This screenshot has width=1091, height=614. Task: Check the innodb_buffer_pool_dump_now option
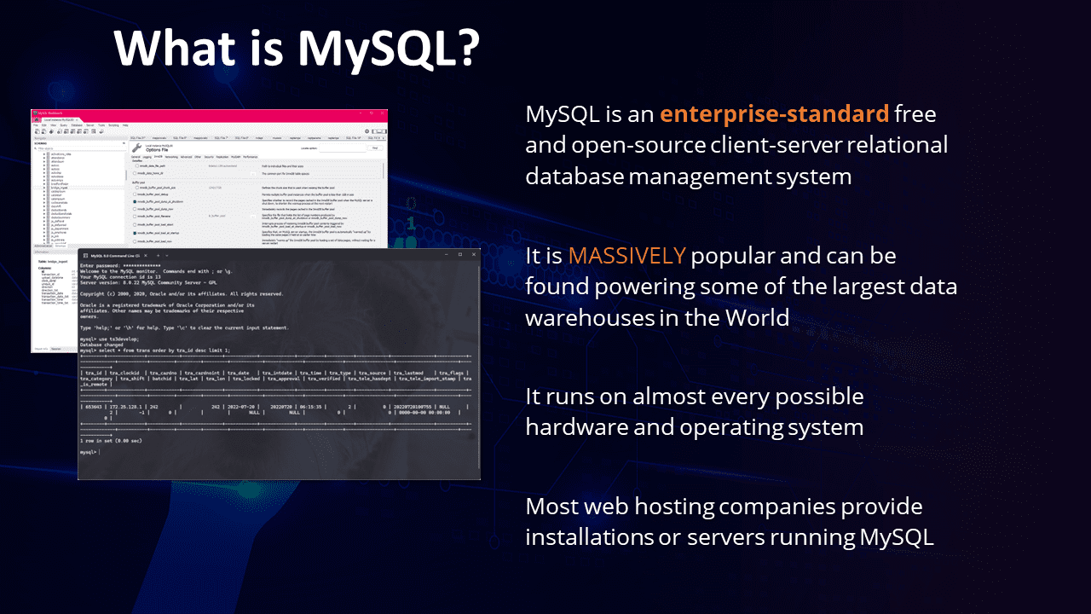tap(135, 209)
